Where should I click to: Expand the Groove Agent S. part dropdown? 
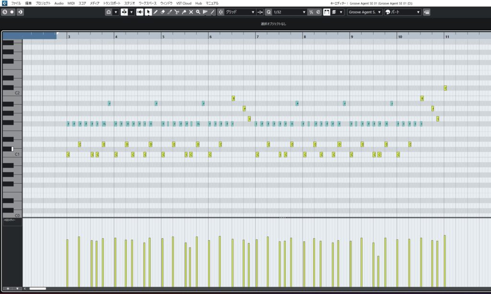coord(365,12)
